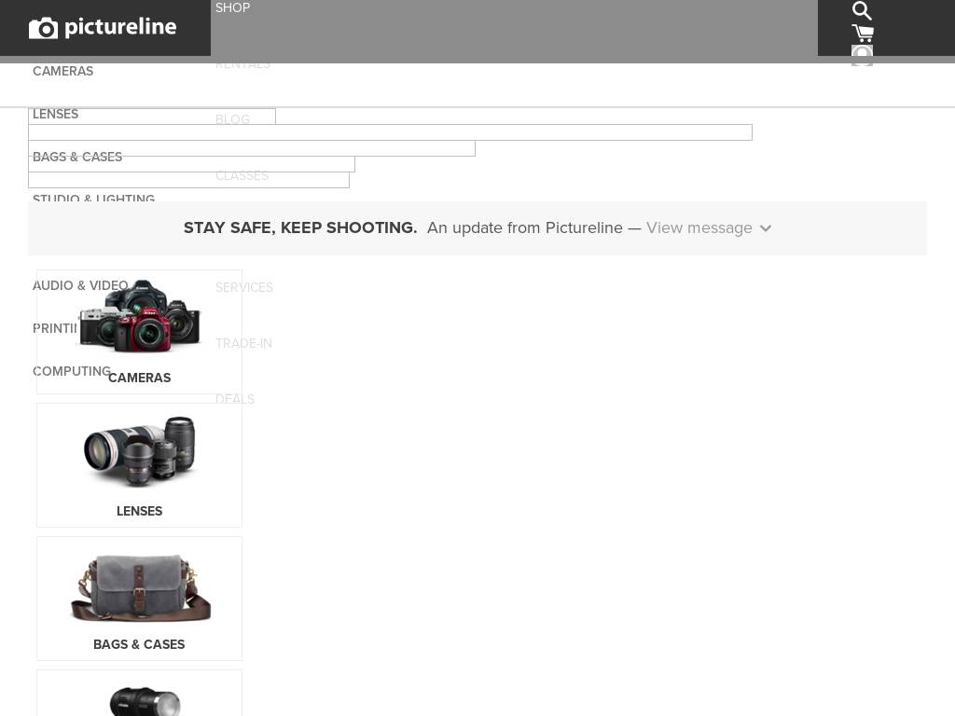The height and width of the screenshot is (716, 955).
Task: Click the gray messenger bag image
Action: pyautogui.click(x=139, y=587)
